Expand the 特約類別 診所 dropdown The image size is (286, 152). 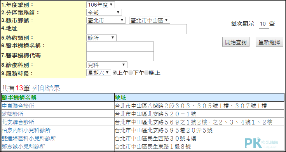(101, 38)
